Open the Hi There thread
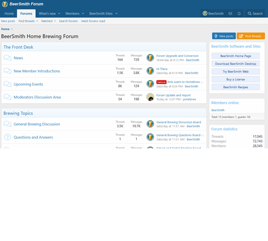Screen dimensions: 268x241 pos(162,69)
